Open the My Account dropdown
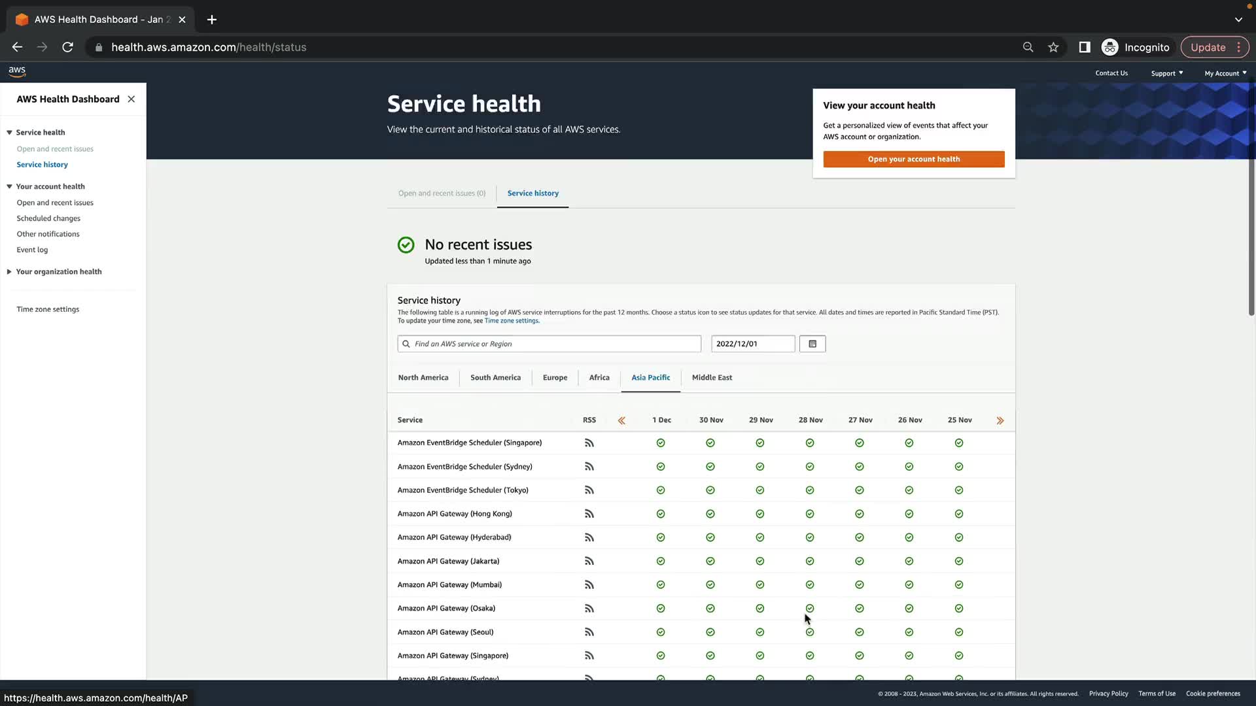 (1225, 73)
